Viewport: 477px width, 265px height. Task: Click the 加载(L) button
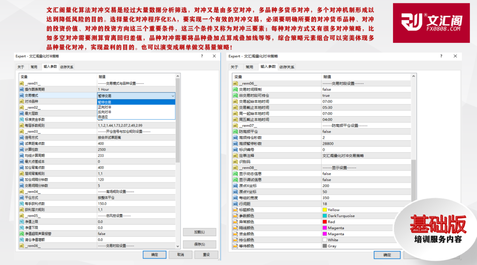pos(199,232)
